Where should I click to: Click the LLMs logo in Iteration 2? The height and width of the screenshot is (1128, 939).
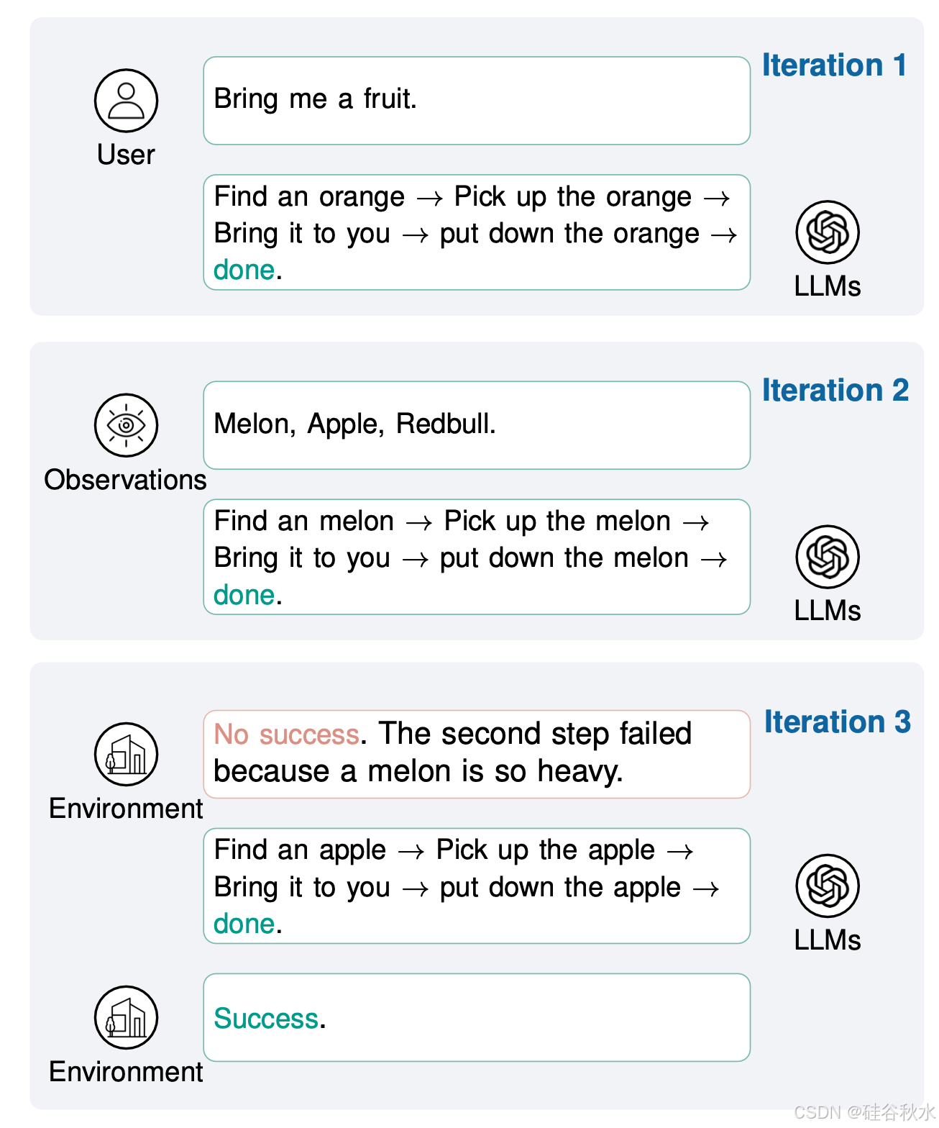tap(827, 557)
